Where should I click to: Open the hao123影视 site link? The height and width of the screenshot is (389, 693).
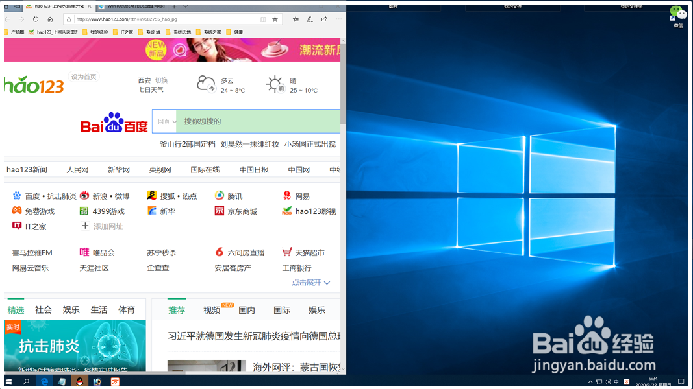coord(309,211)
